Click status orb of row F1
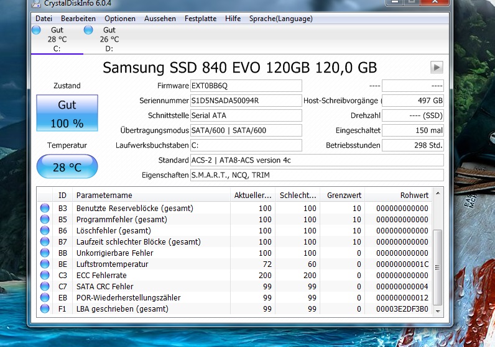Viewport: 495px width, 347px height. point(45,309)
